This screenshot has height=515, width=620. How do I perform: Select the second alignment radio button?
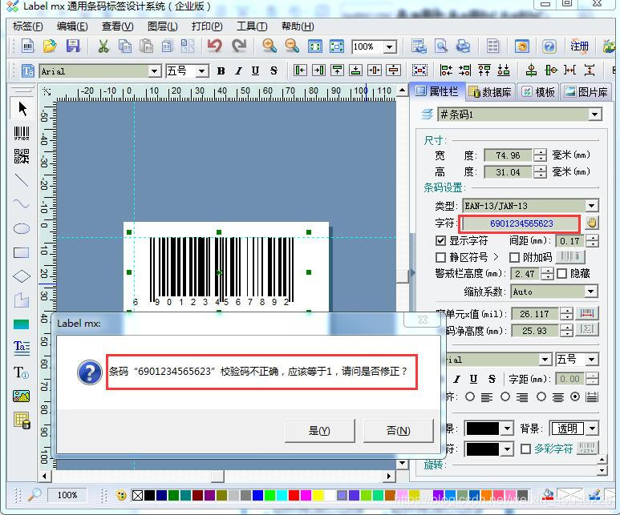tap(505, 396)
